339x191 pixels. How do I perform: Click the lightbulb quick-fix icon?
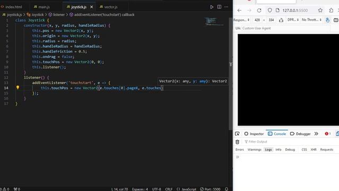17,88
